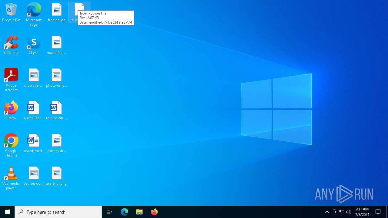Screen dimensions: 388x218
Task: Select the australiapr Word document
Action: tap(34, 111)
